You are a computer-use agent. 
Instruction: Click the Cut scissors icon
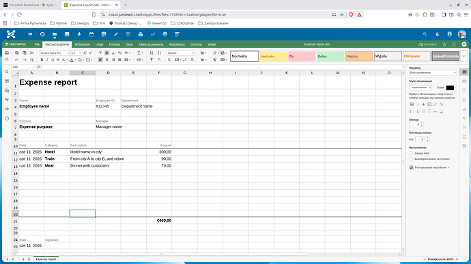(32, 53)
